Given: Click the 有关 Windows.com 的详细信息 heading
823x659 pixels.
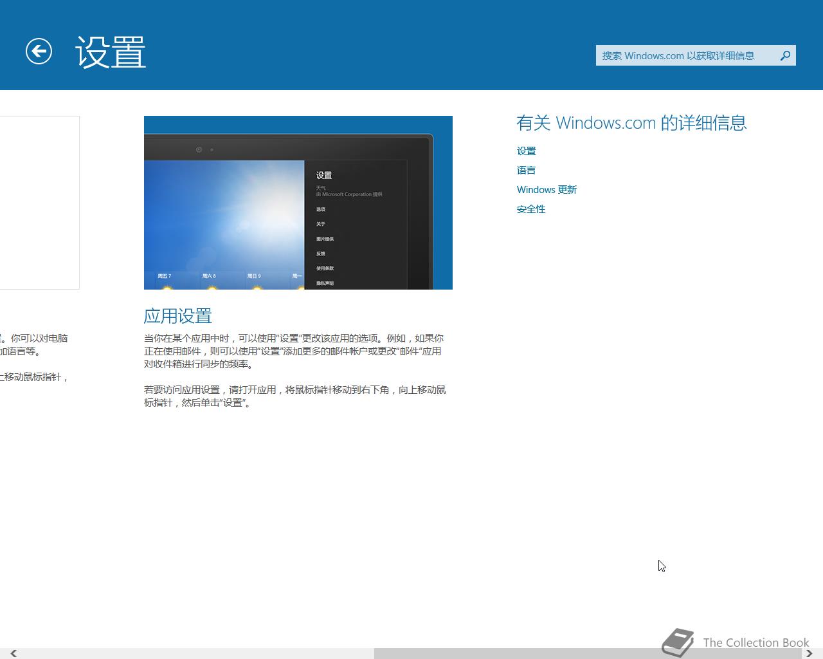Looking at the screenshot, I should tap(631, 123).
